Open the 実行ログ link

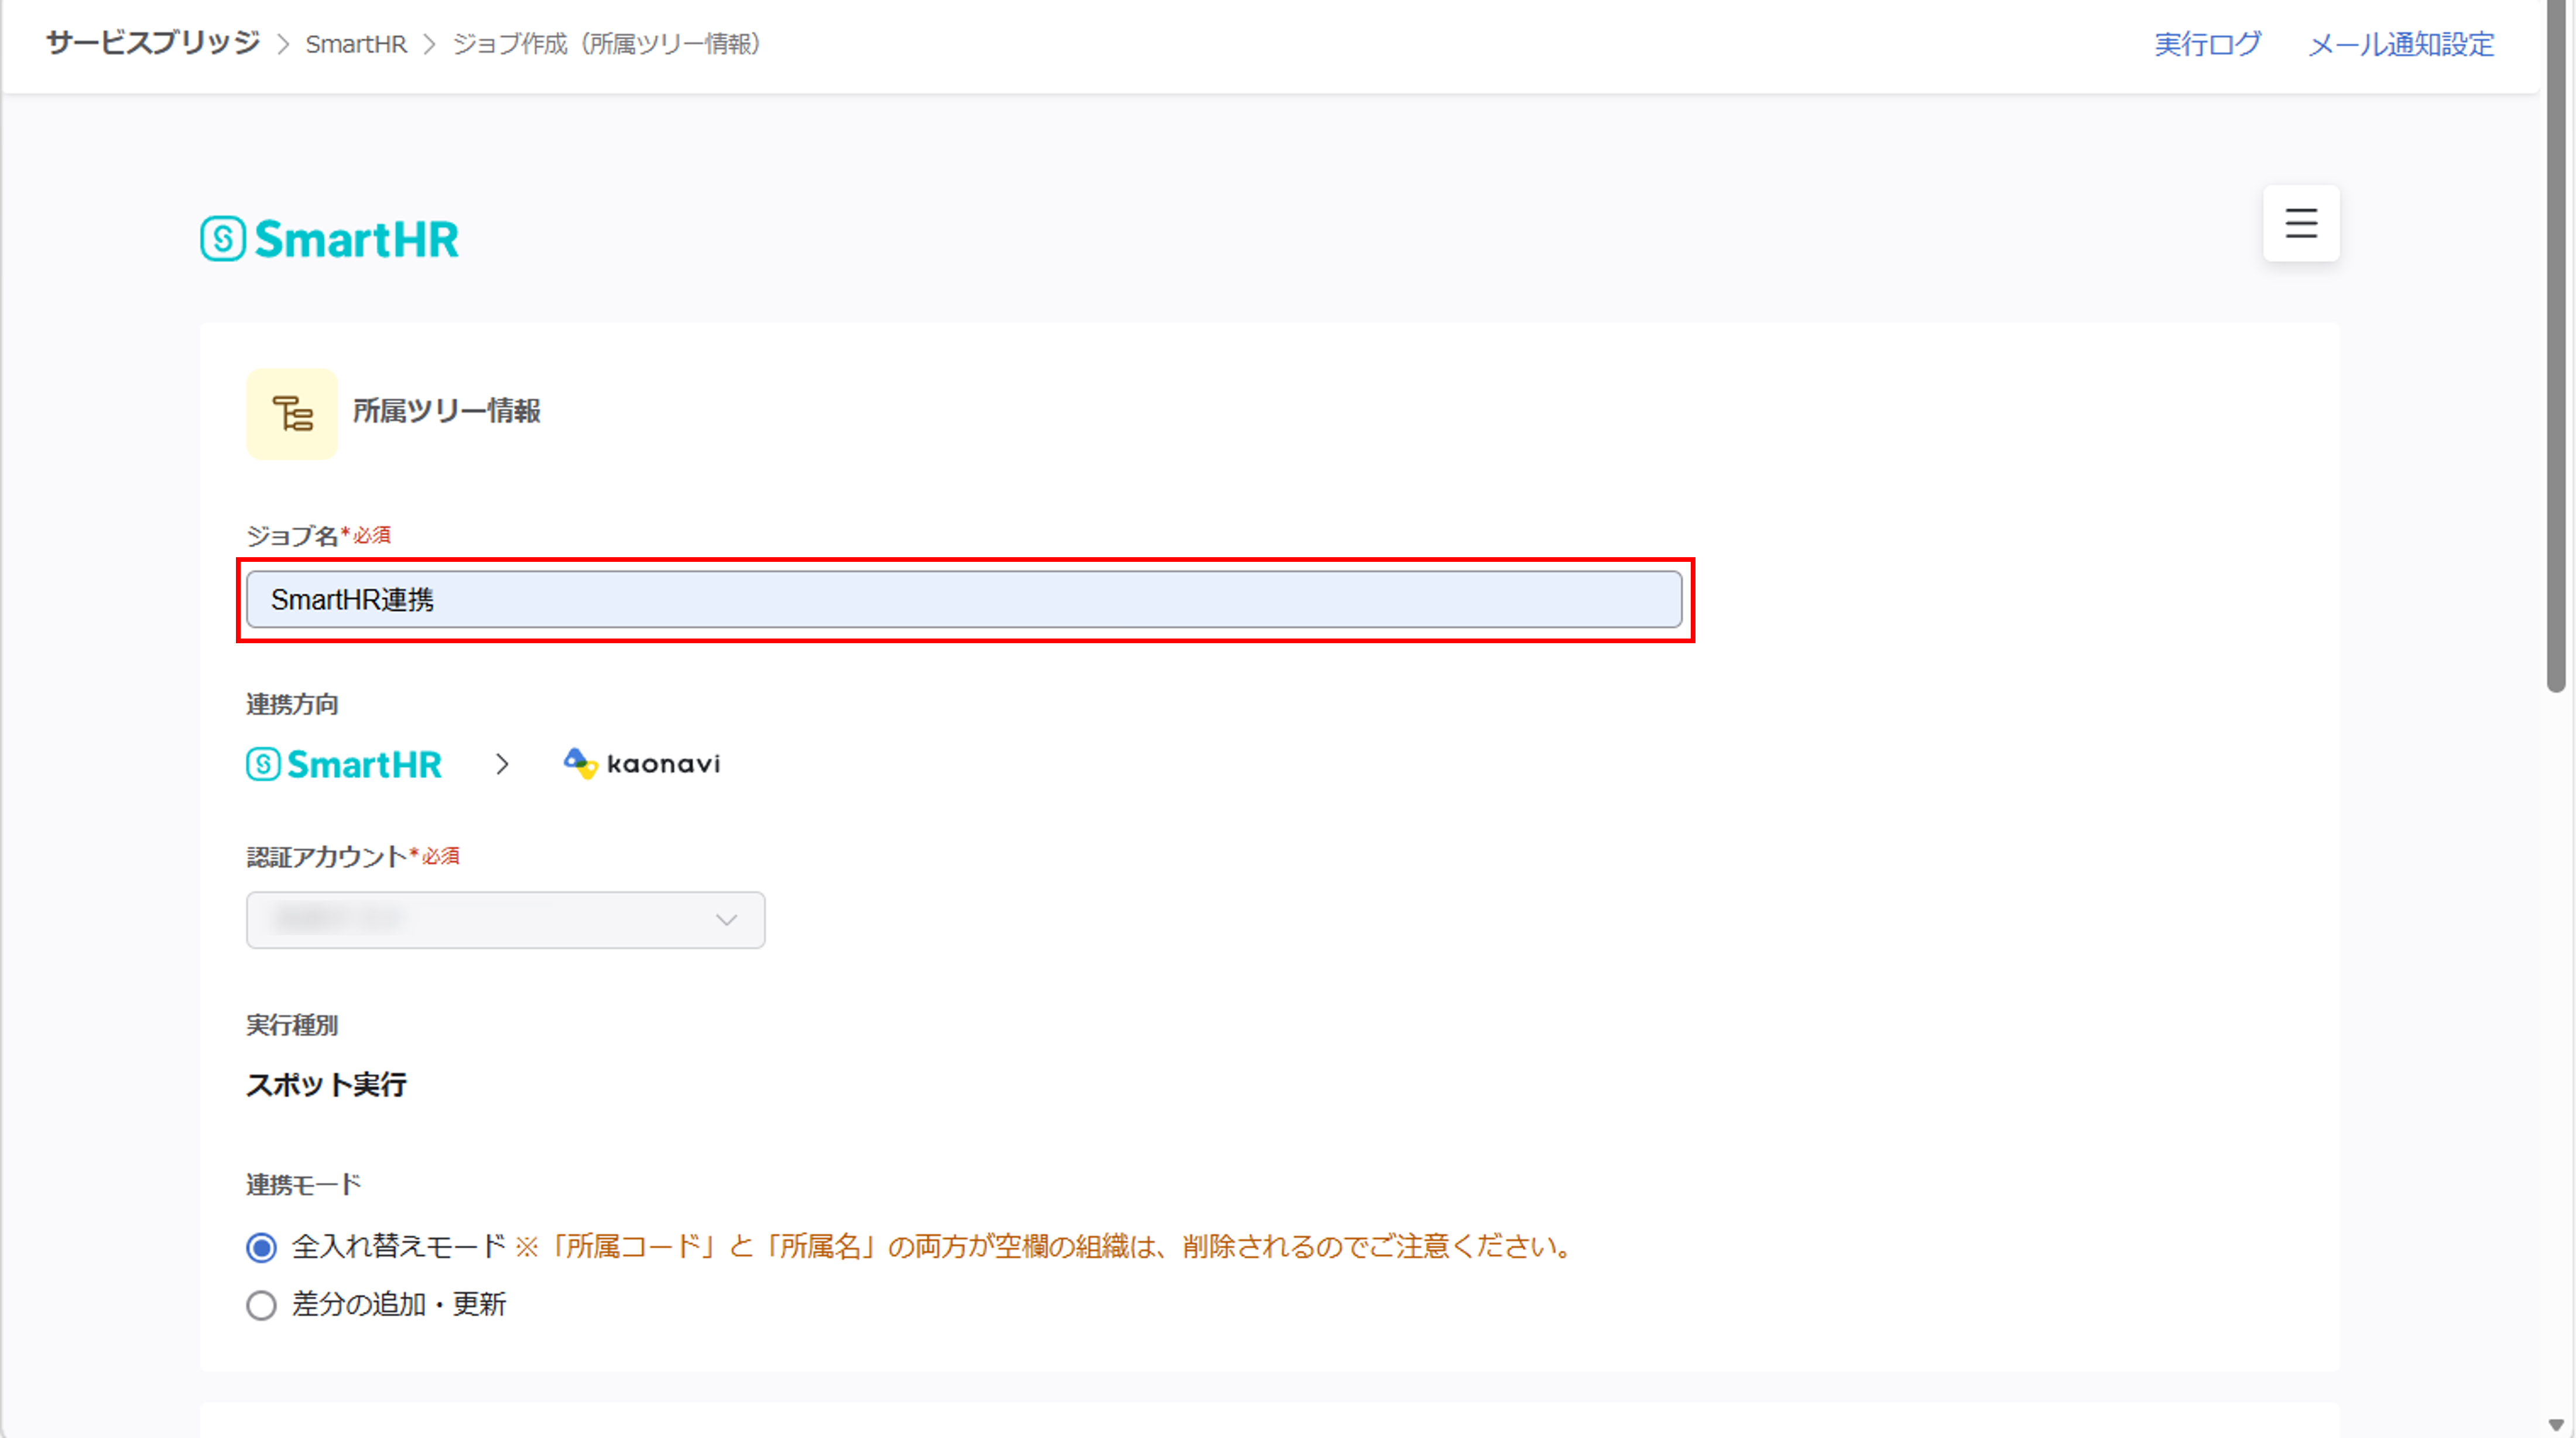(2207, 44)
